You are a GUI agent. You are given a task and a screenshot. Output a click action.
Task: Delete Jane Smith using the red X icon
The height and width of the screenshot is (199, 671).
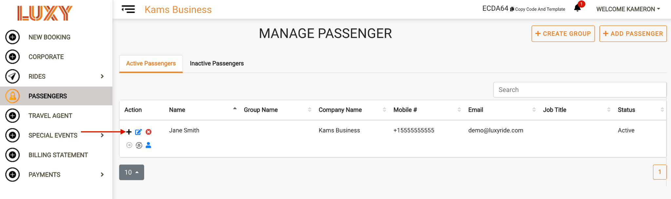148,132
